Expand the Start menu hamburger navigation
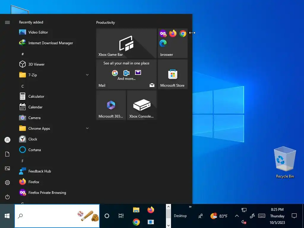The width and height of the screenshot is (304, 228). [7, 22]
